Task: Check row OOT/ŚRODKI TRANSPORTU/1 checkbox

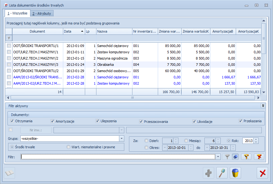Action: 9,46
